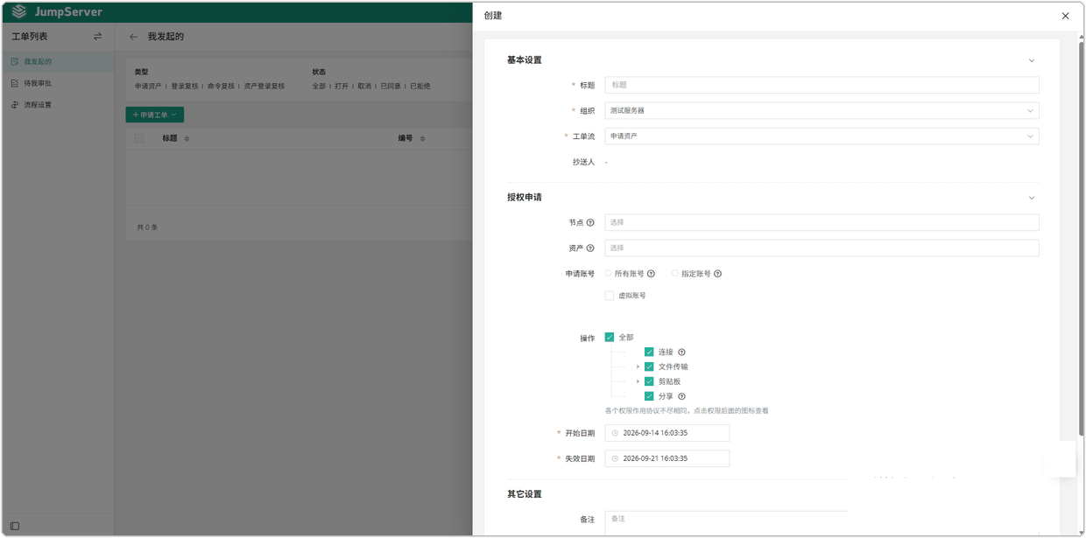This screenshot has height=538, width=1086.
Task: Click the help icon next to 所有账号
Action: click(651, 274)
